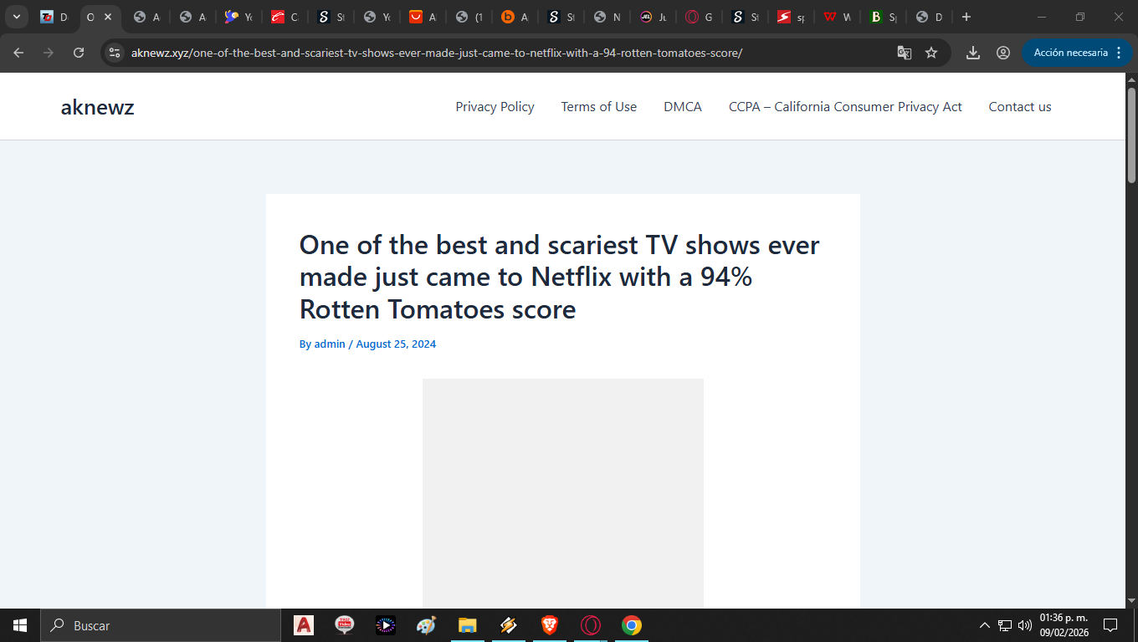Launch AutoCAD from the taskbar
Image resolution: width=1138 pixels, height=642 pixels.
pyautogui.click(x=304, y=625)
